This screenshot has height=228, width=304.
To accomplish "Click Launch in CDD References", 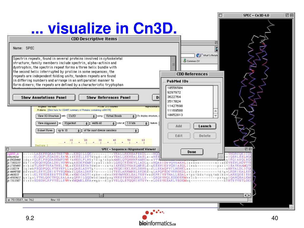I will tap(205, 126).
